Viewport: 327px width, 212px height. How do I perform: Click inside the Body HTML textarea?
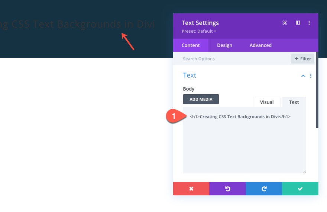pyautogui.click(x=244, y=140)
